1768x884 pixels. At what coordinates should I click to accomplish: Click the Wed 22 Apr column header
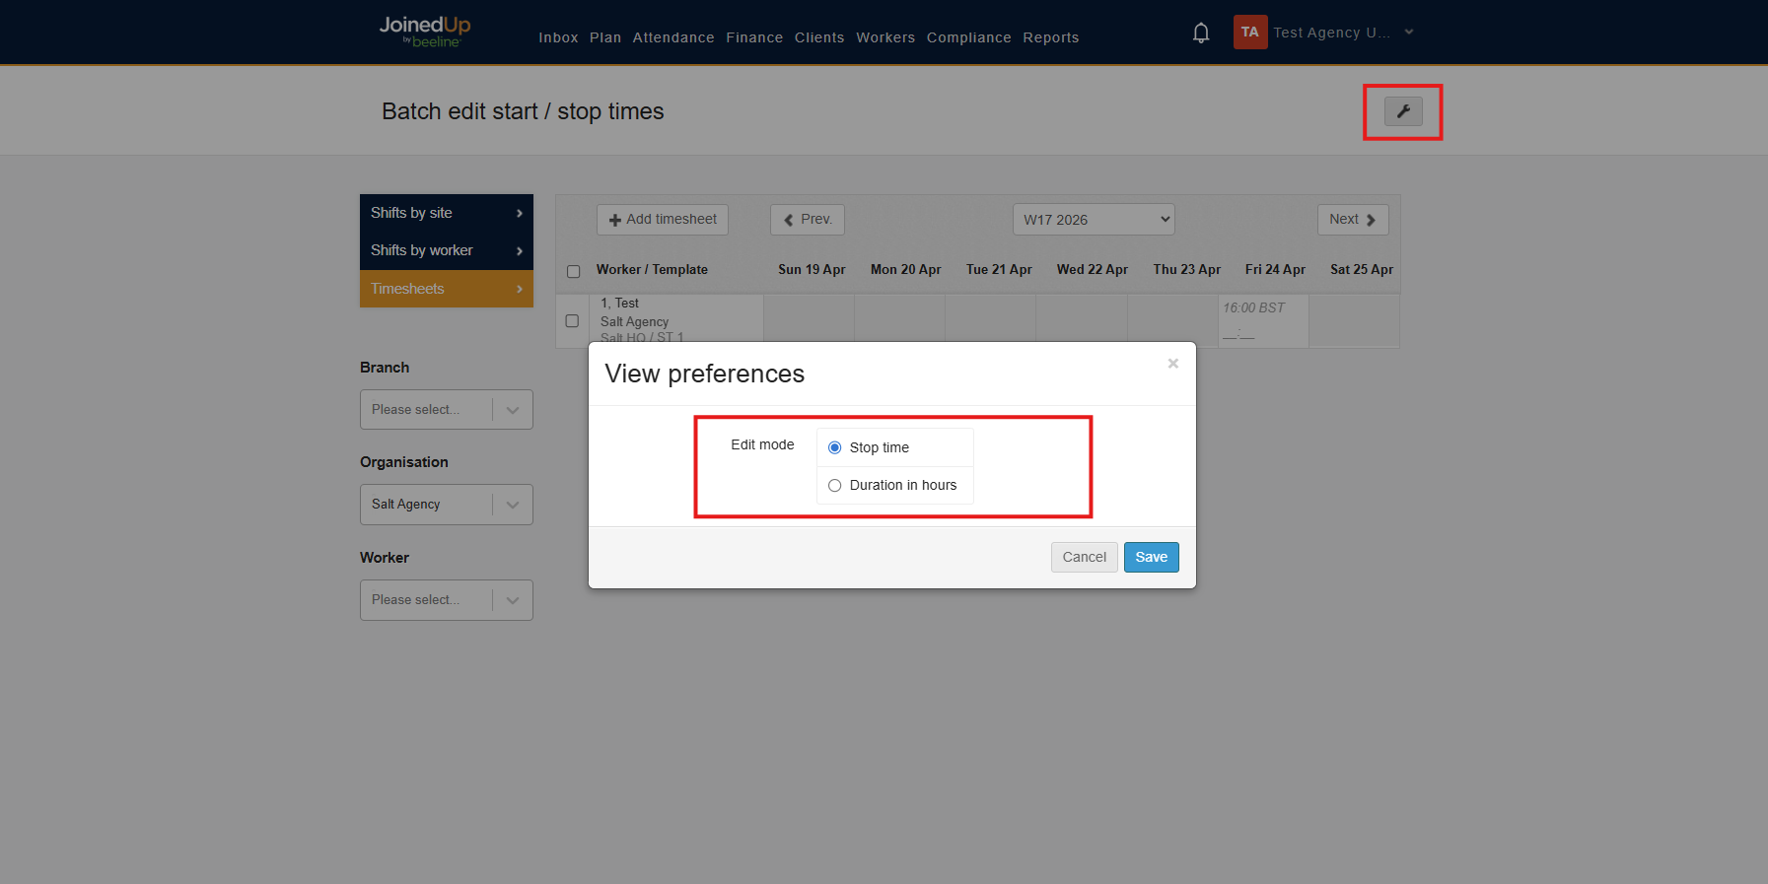pyautogui.click(x=1092, y=269)
